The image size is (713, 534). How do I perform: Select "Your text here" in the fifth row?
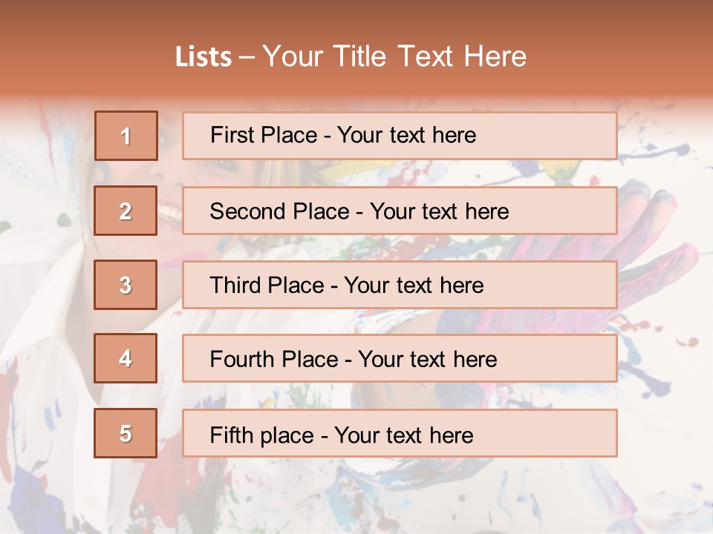(x=403, y=435)
